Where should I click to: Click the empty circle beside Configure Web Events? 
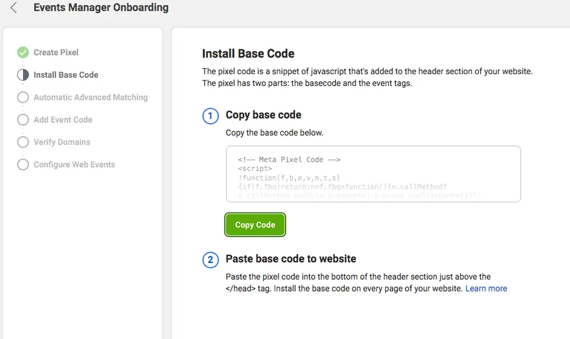point(23,164)
